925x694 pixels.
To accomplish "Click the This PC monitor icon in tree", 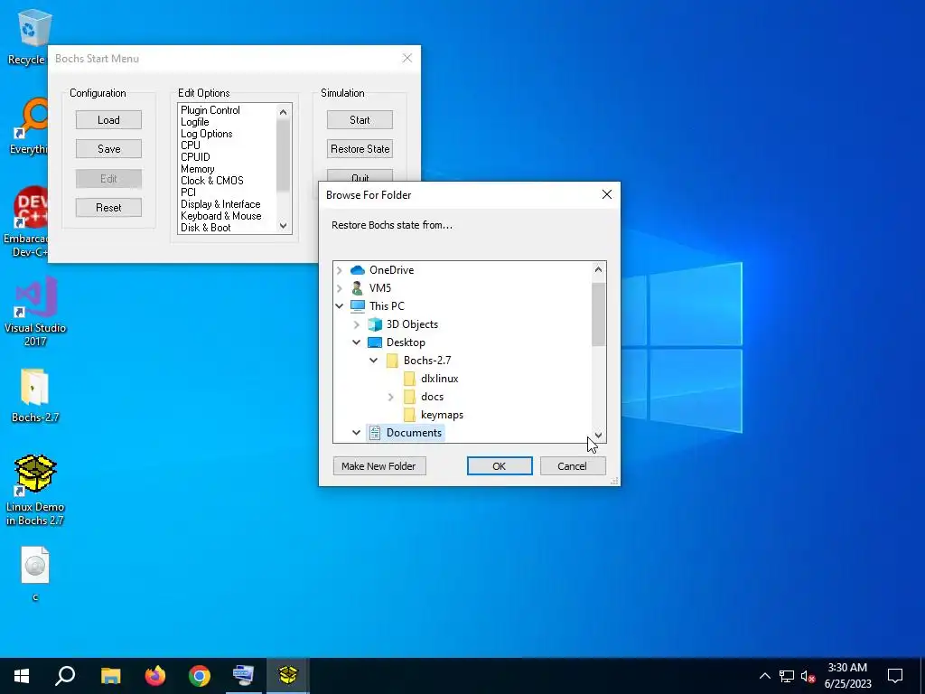I will tap(358, 306).
